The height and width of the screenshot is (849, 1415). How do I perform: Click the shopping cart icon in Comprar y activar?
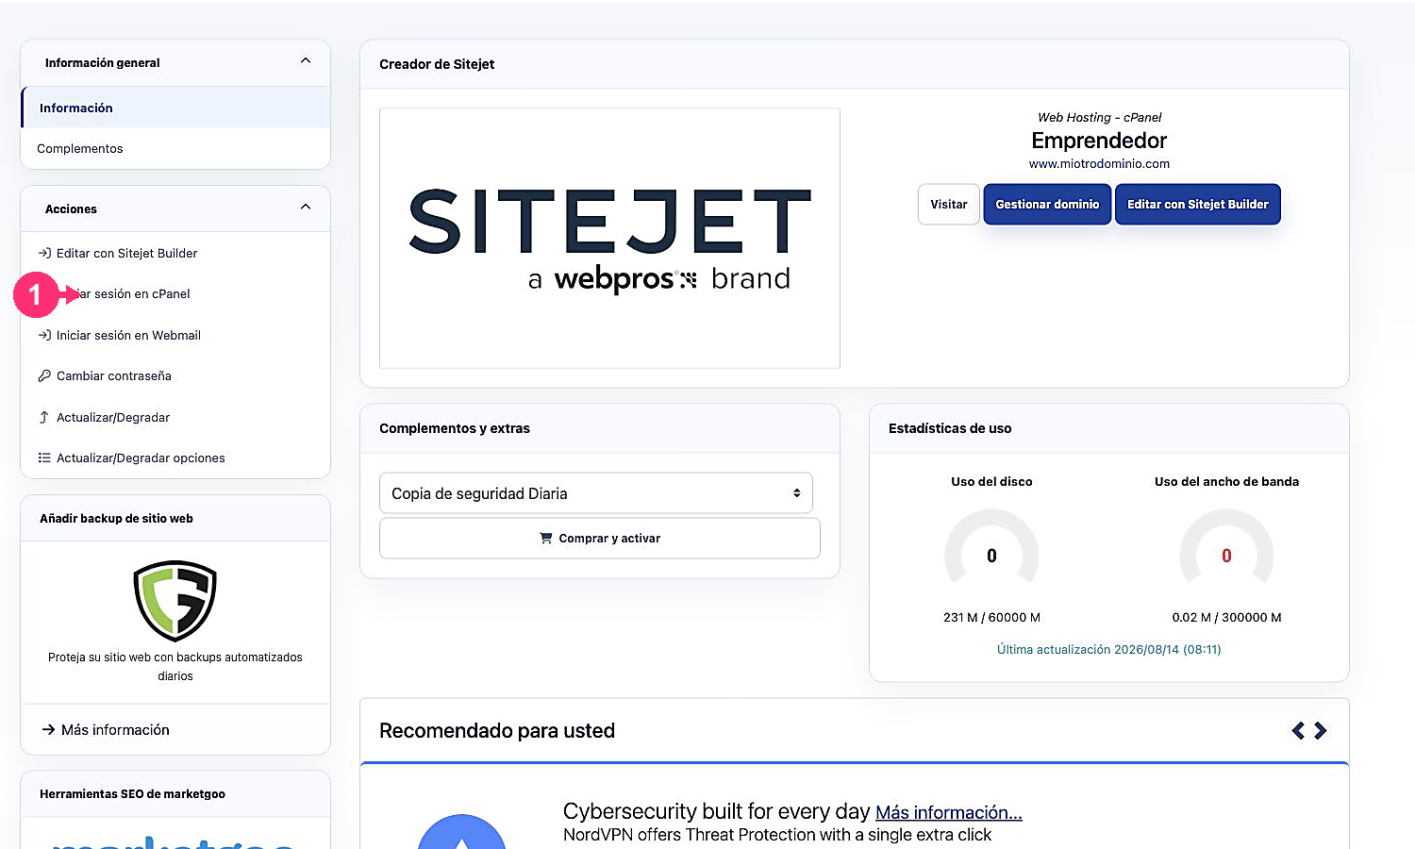(x=545, y=539)
